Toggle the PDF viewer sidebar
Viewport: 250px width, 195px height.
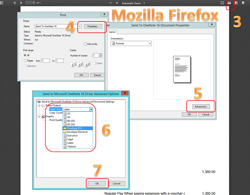(2, 3)
